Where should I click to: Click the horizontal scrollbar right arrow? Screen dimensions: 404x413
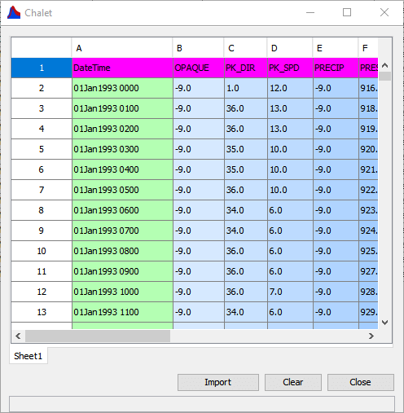click(x=371, y=336)
